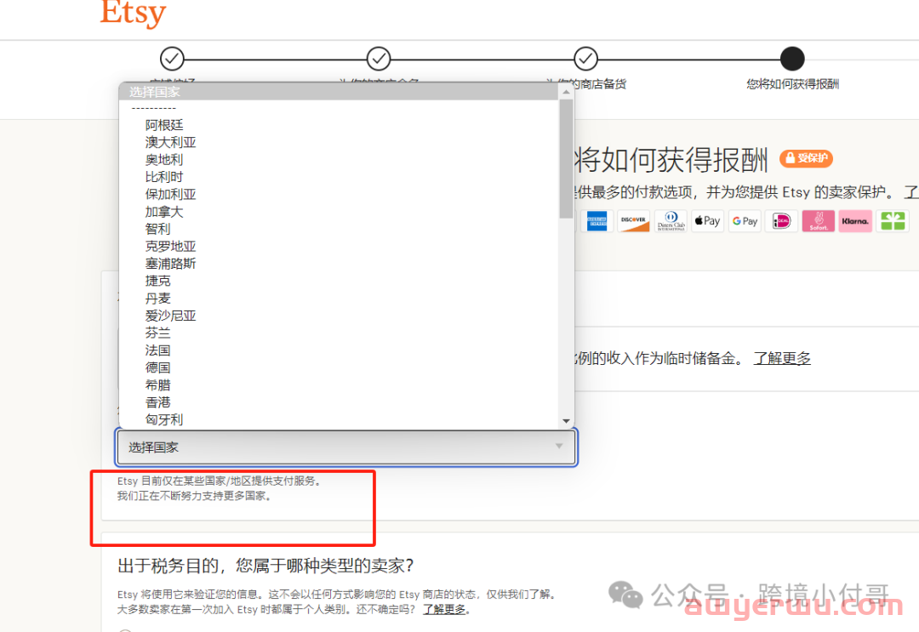Click the Diners Club payment icon

coord(671,221)
